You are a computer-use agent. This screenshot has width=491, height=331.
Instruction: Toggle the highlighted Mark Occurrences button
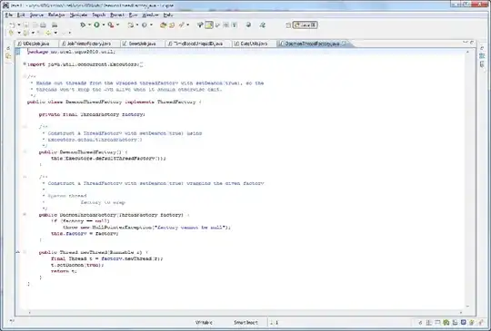tap(209, 25)
